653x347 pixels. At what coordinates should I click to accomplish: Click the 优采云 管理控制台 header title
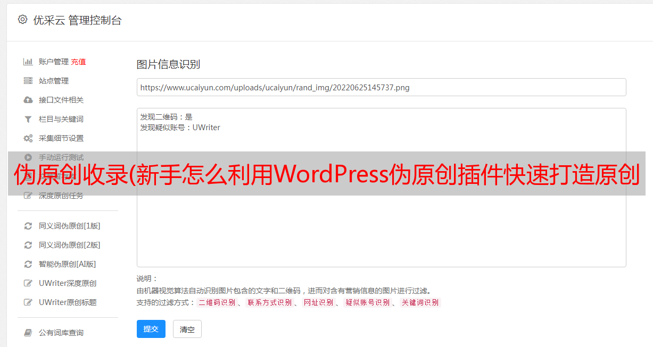pyautogui.click(x=77, y=20)
